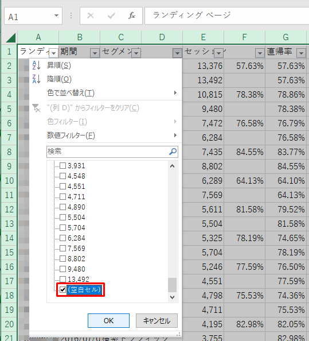Expand the 数値フィルター submenu arrow
This screenshot has width=309, height=341.
(175, 135)
